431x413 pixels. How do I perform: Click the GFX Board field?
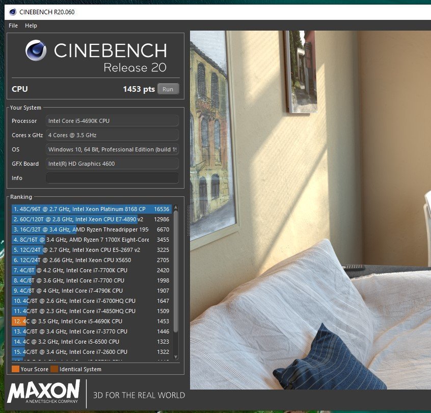click(x=112, y=164)
